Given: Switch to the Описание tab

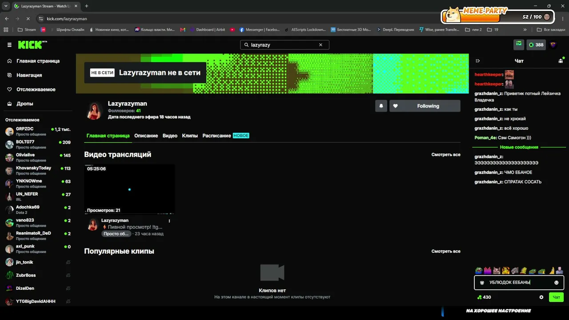Looking at the screenshot, I should [146, 136].
